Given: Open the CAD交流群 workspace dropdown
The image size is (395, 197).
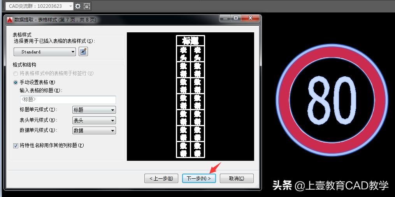Looking at the screenshot, I should 40,6.
